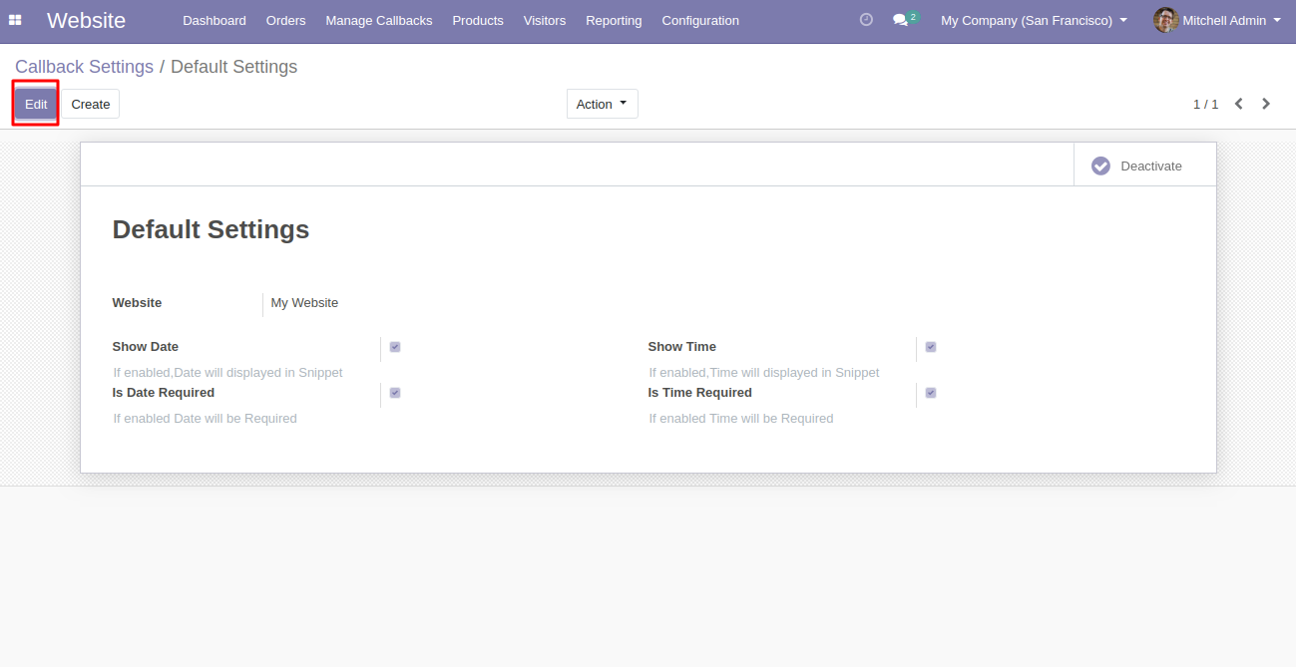The image size is (1296, 667).
Task: Open the Mitchell Admin user dropdown
Action: point(1218,20)
